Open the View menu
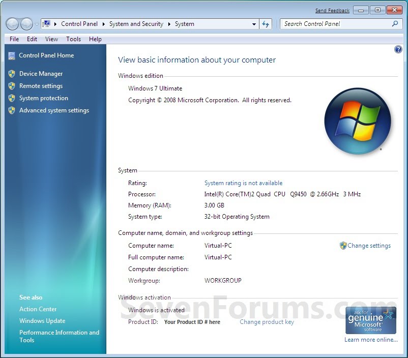This screenshot has width=408, height=358. 51,39
